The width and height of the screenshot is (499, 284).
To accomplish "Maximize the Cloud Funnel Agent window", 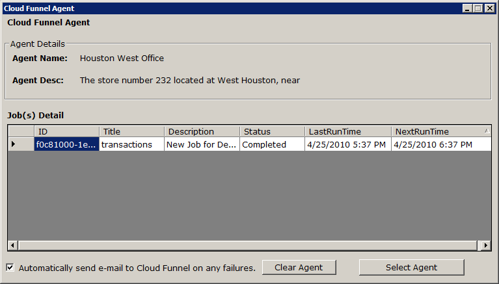I will point(478,8).
